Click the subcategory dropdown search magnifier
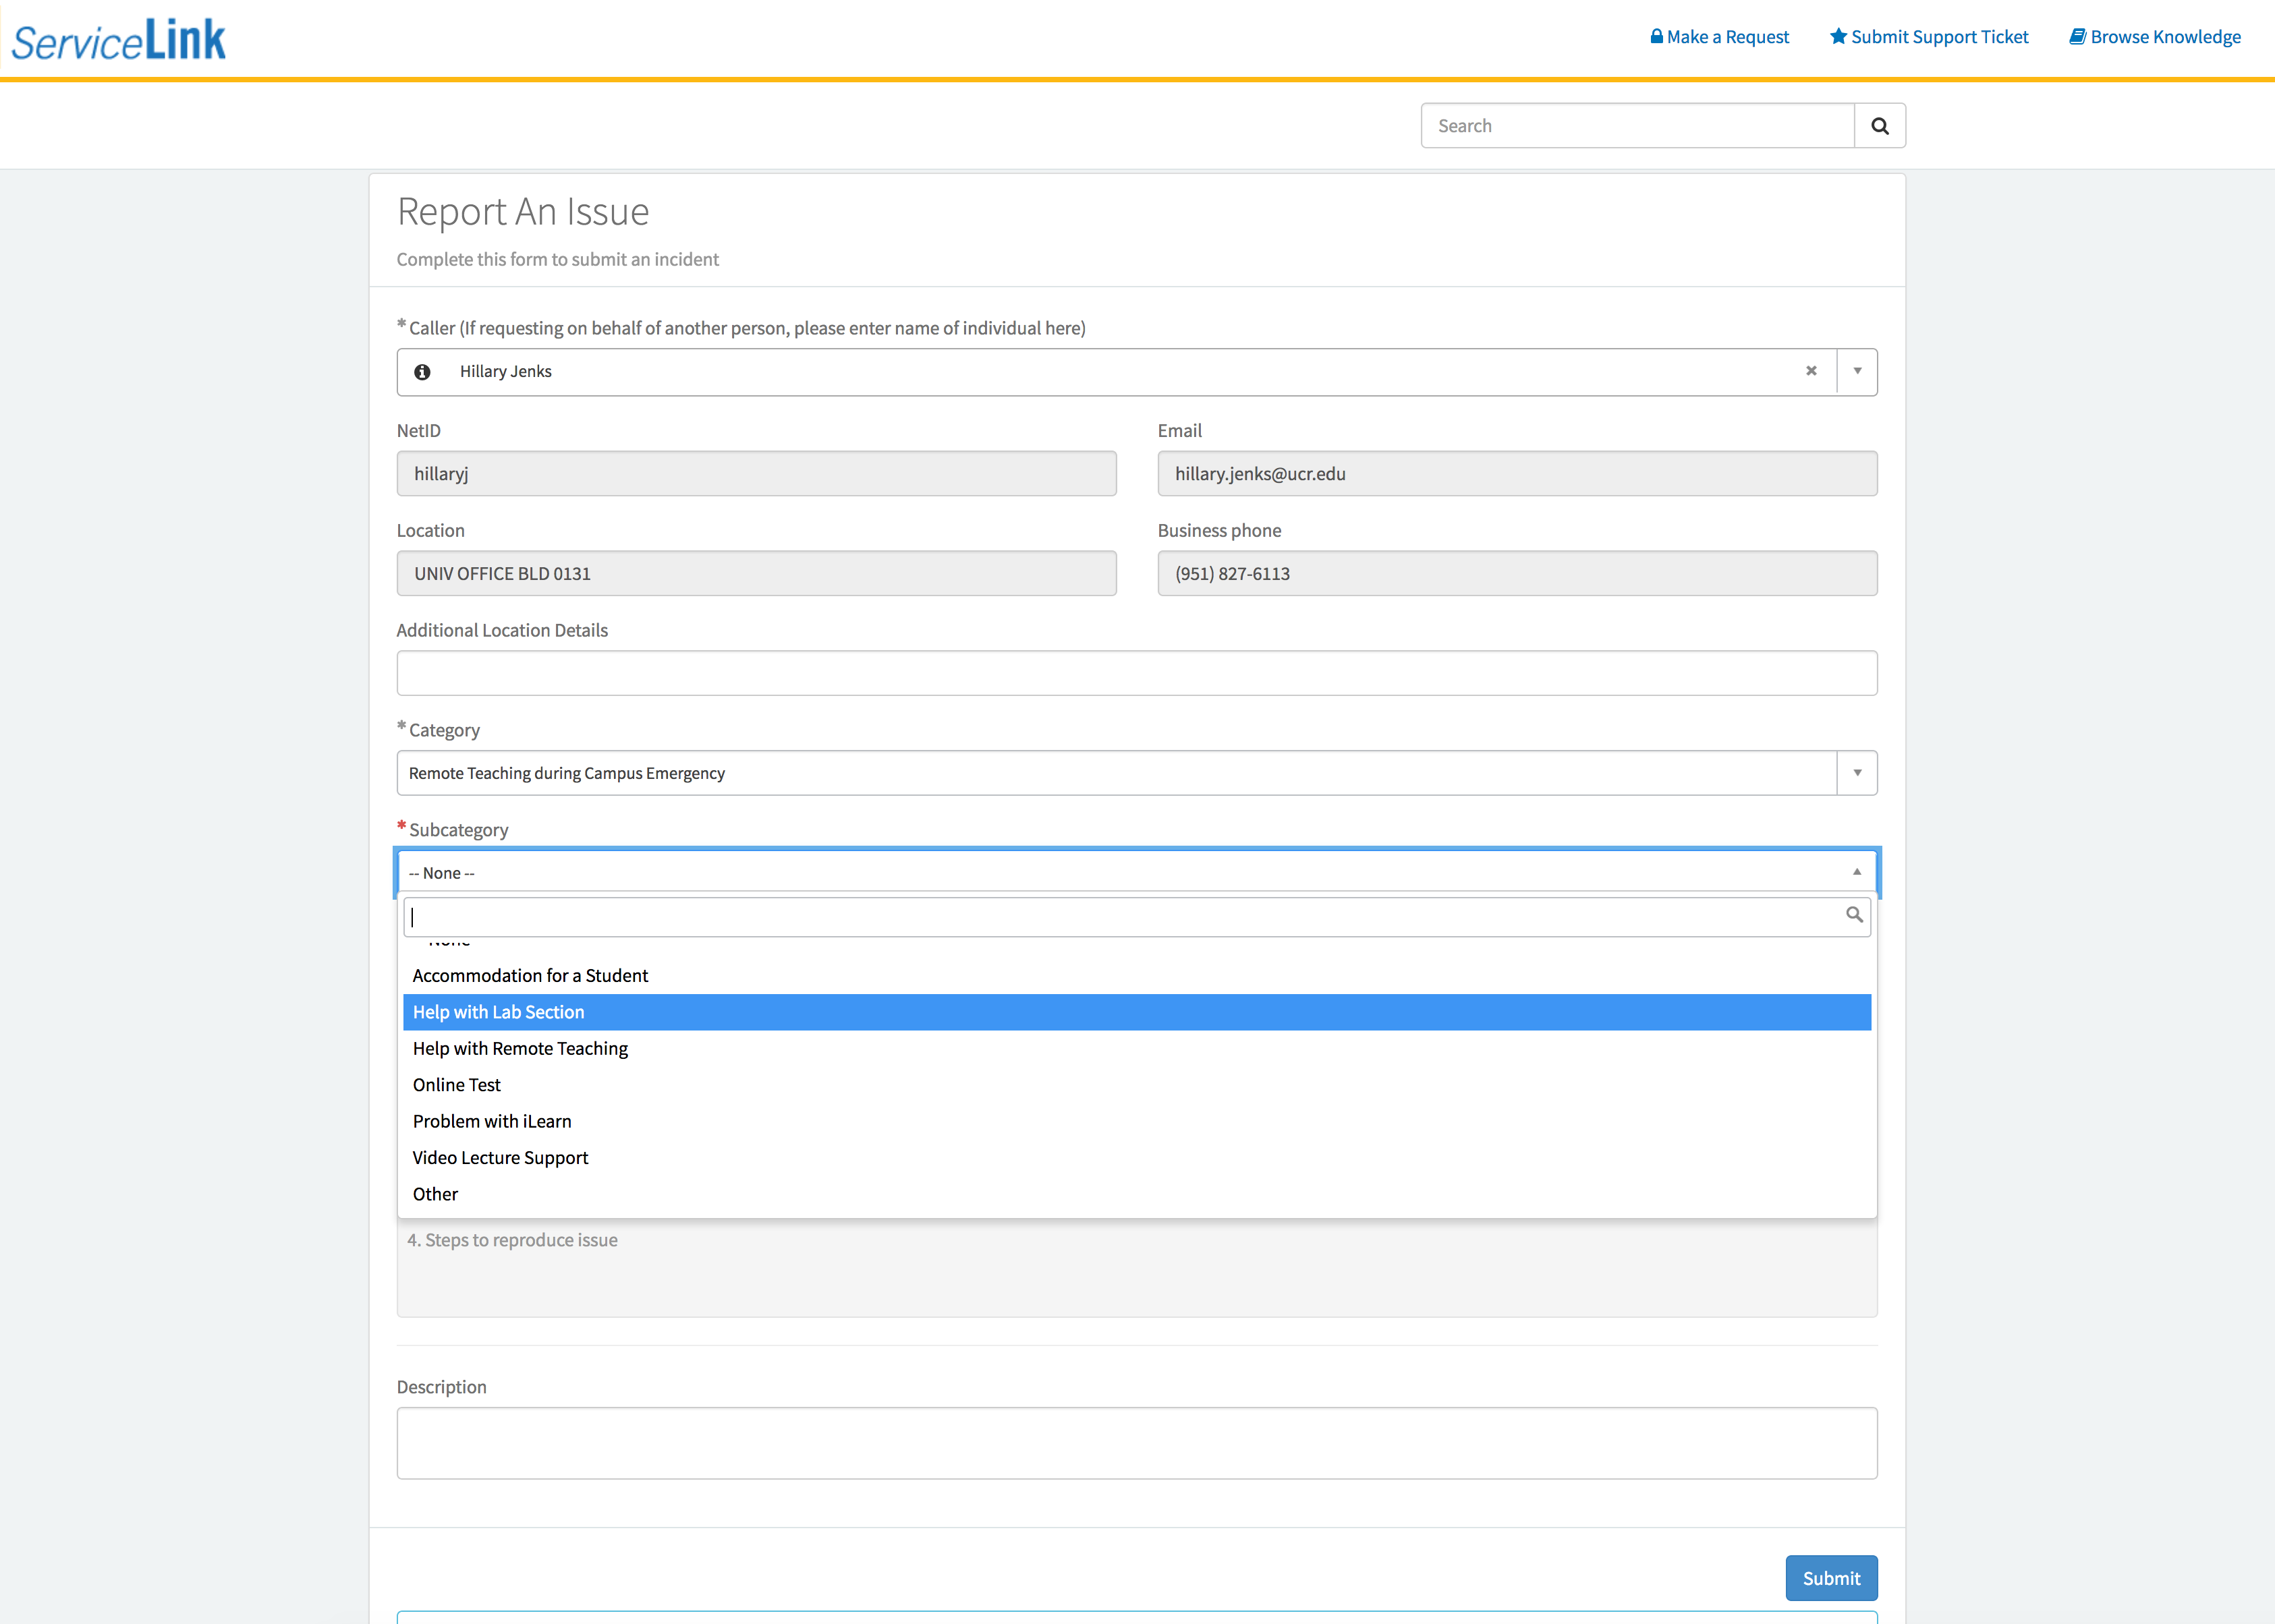This screenshot has height=1624, width=2275. 1853,915
